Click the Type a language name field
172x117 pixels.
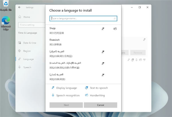[83, 18]
